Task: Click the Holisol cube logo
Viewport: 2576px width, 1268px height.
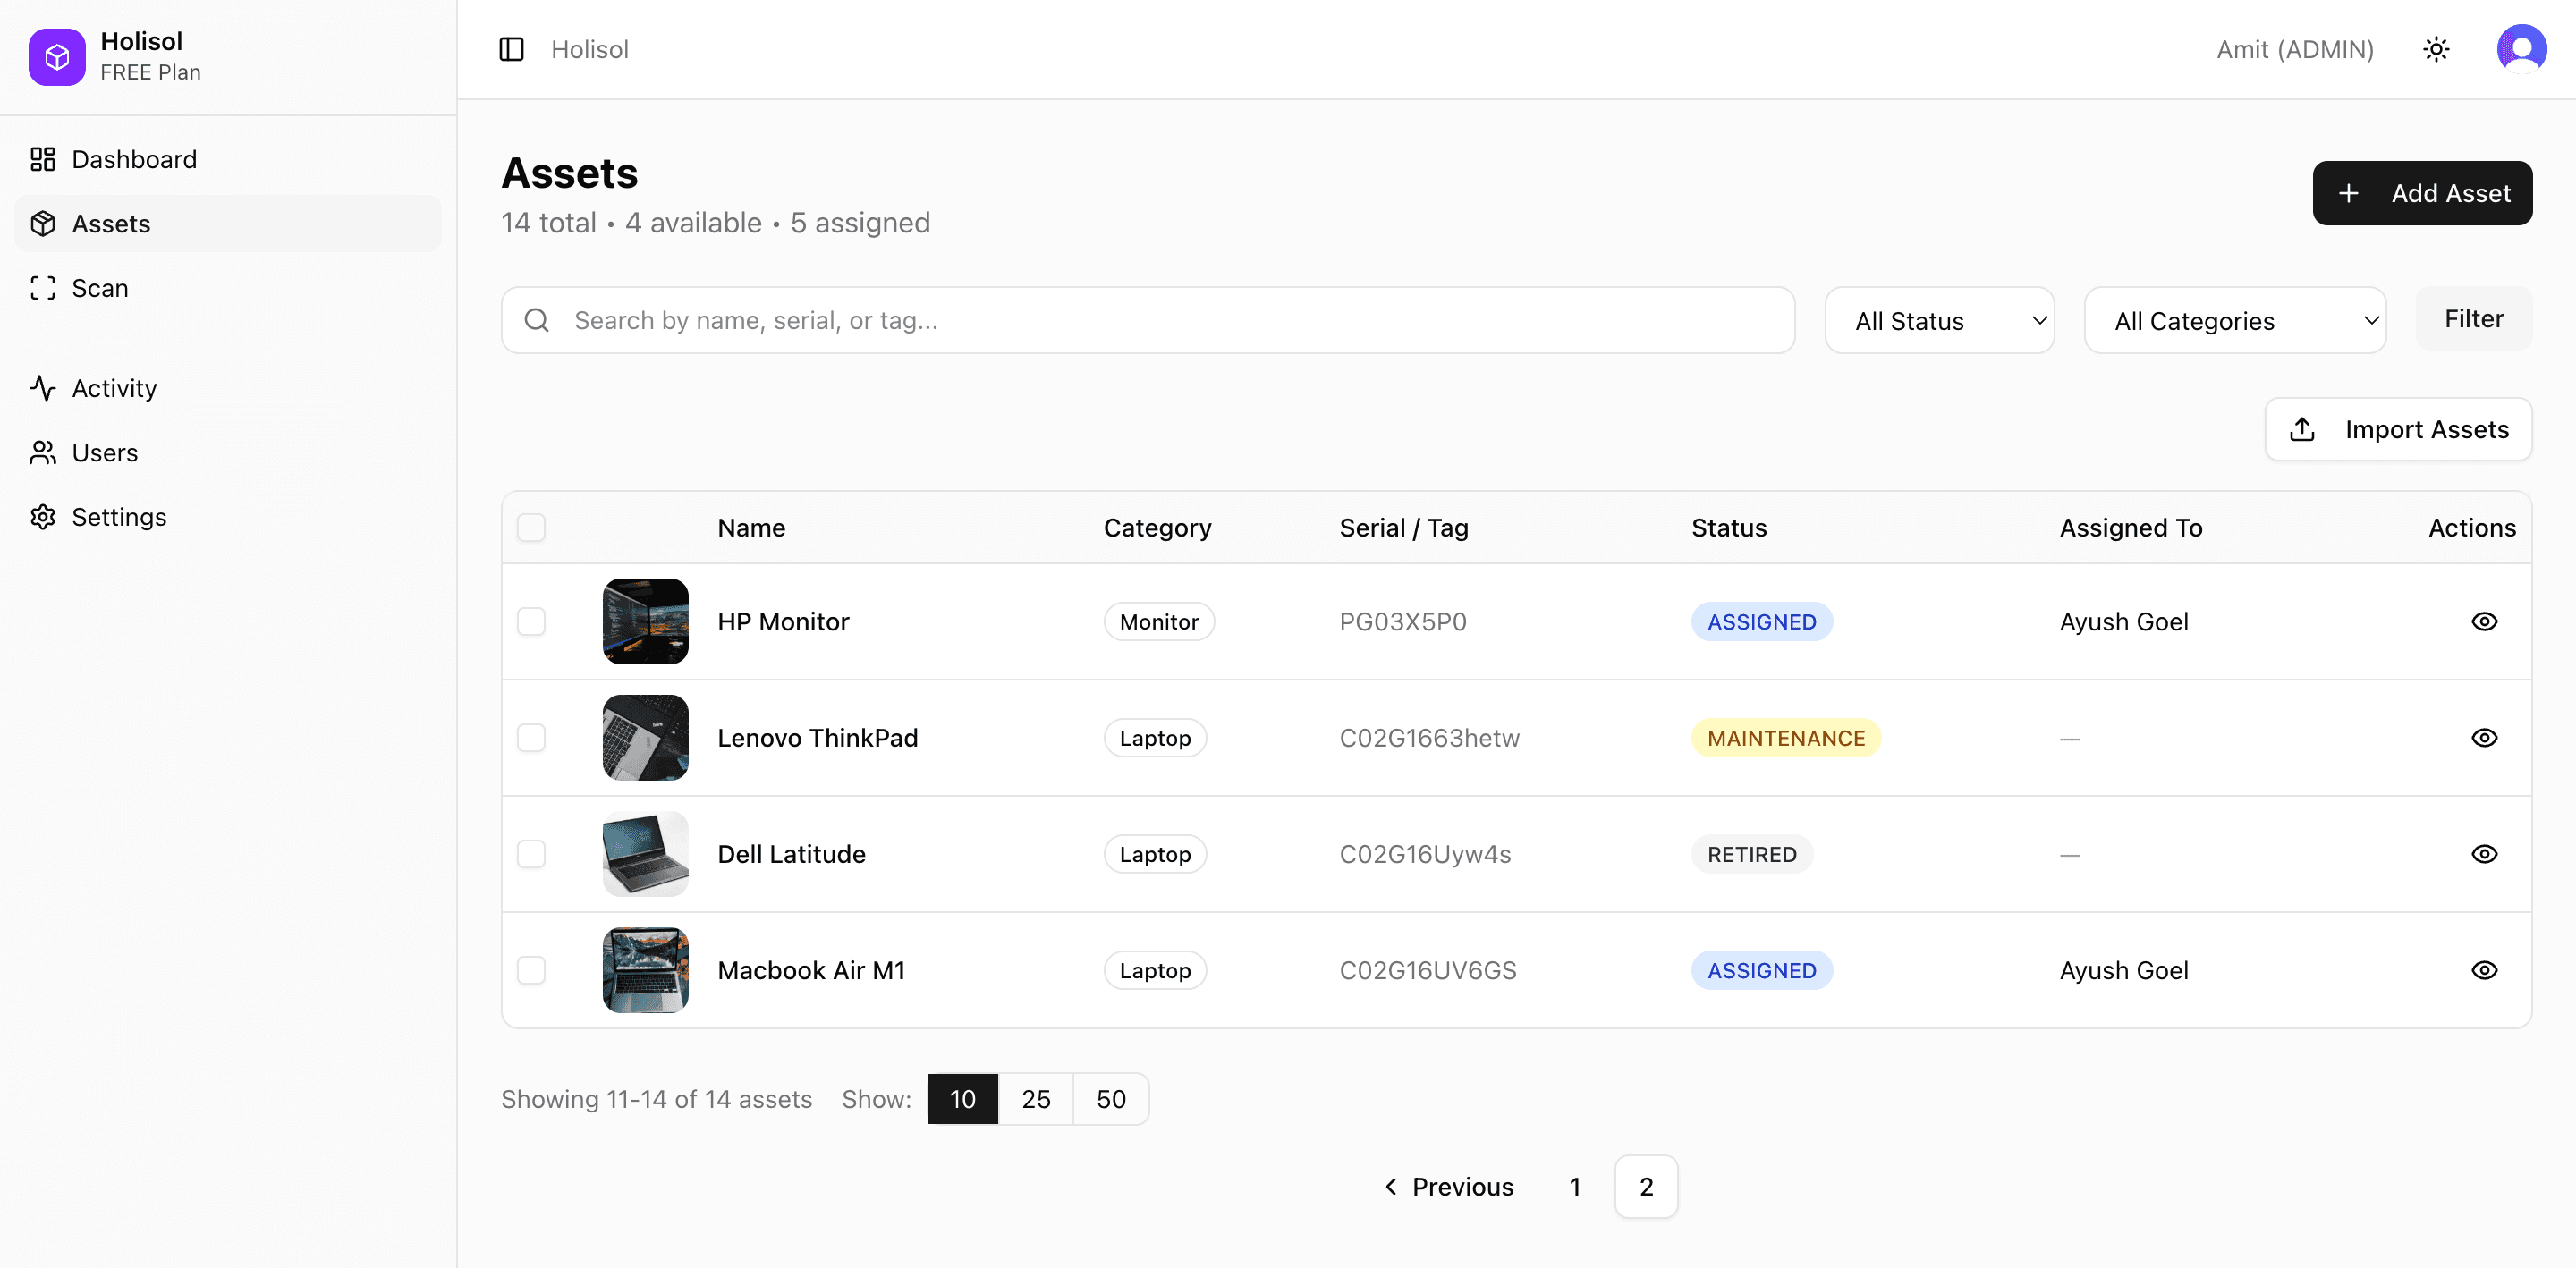Action: tap(56, 57)
